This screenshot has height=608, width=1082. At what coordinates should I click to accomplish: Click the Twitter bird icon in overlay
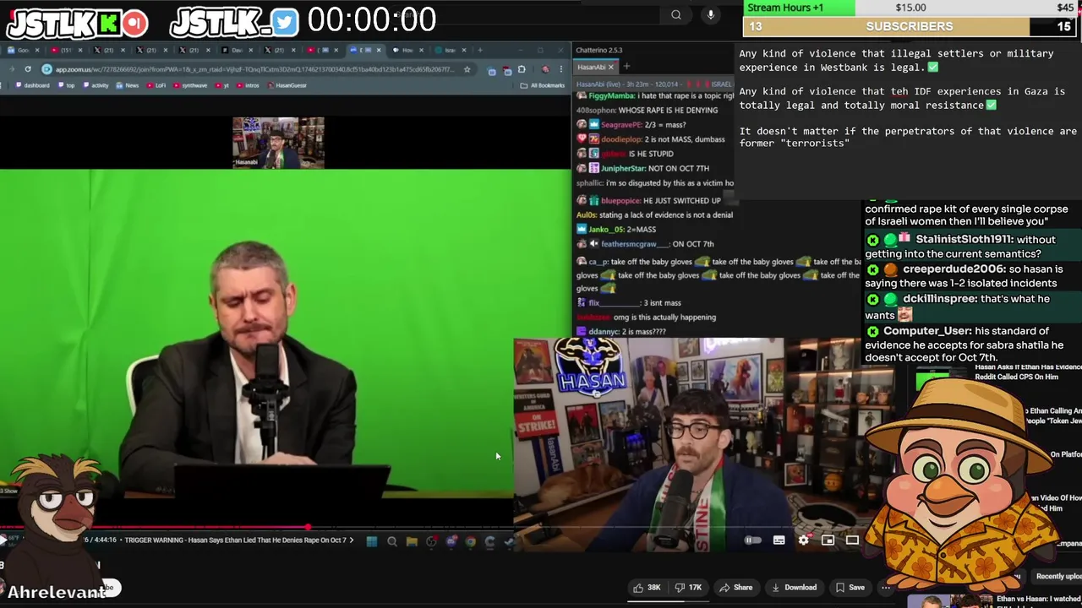coord(285,23)
